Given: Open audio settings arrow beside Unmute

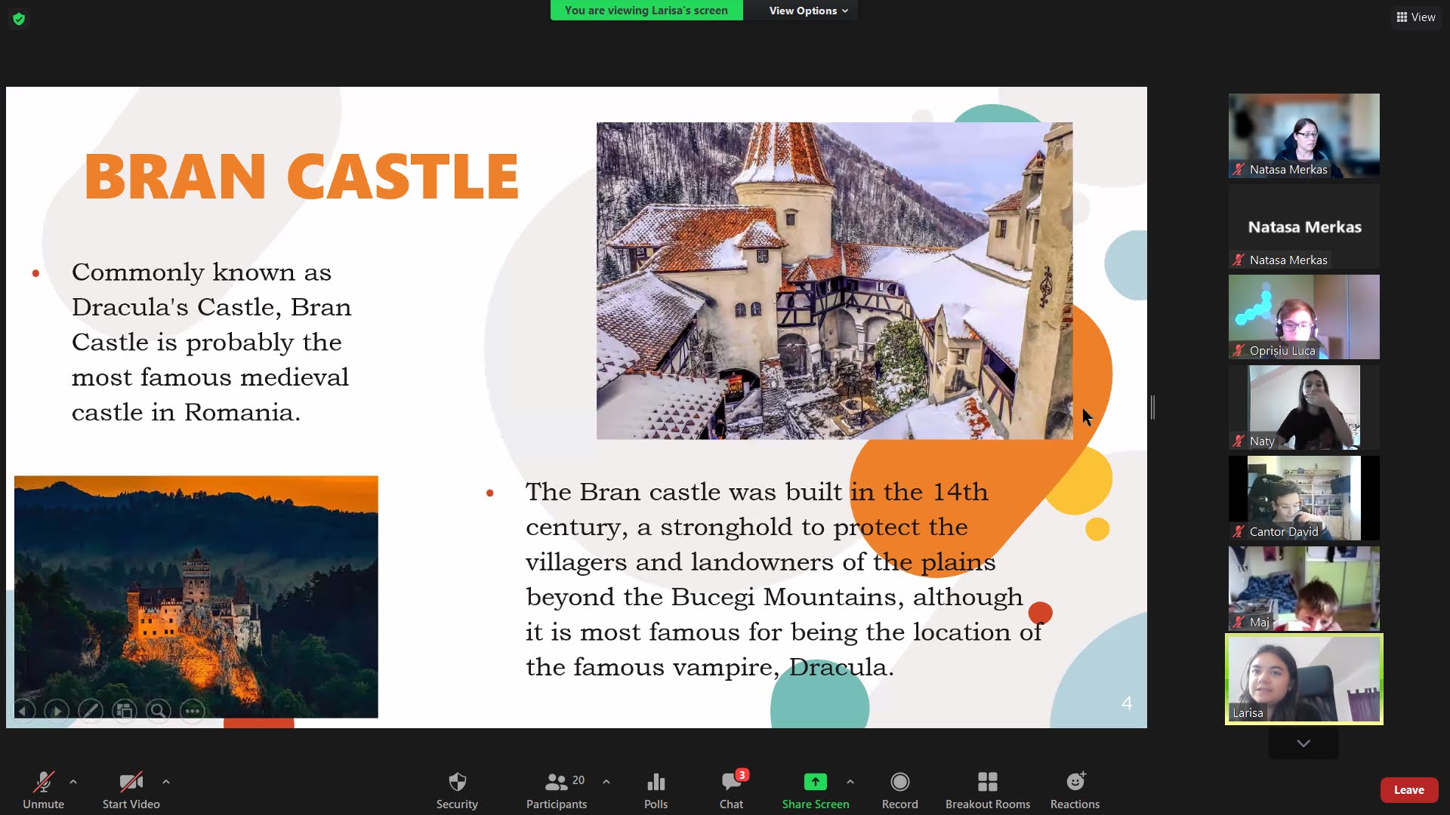Looking at the screenshot, I should [73, 782].
